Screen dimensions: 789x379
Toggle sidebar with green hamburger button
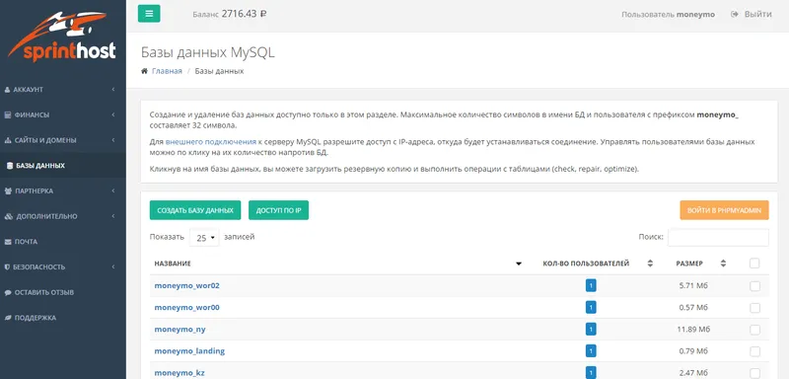[x=149, y=14]
